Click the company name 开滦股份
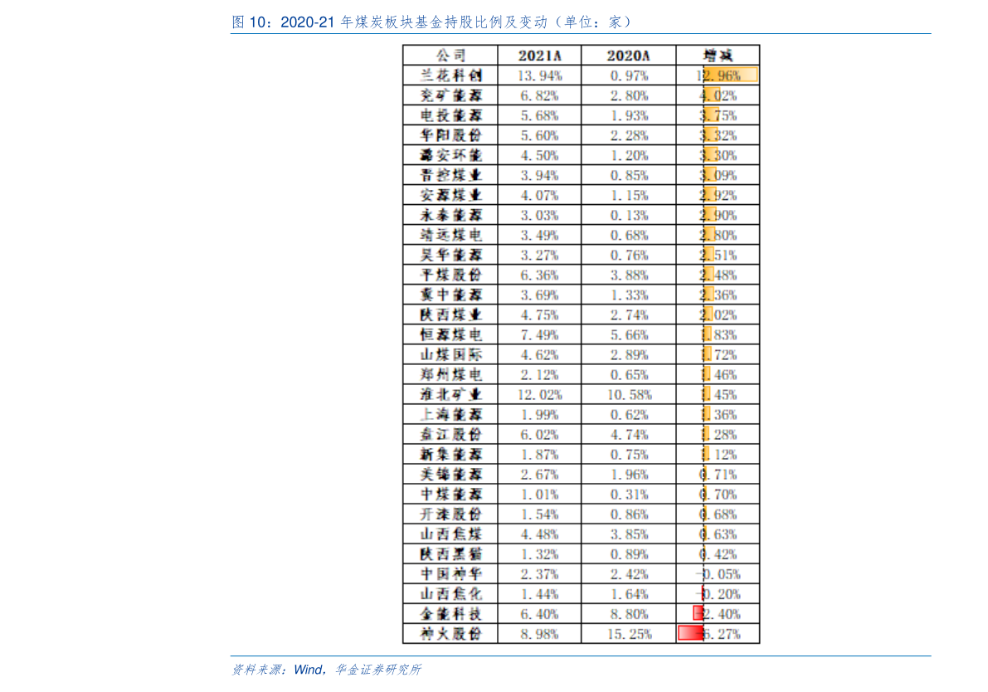The image size is (988, 692). (x=450, y=515)
